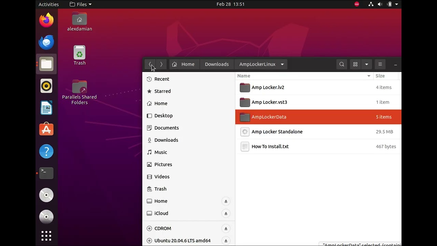
Task: Open Videos in the sidebar
Action: (x=189, y=177)
